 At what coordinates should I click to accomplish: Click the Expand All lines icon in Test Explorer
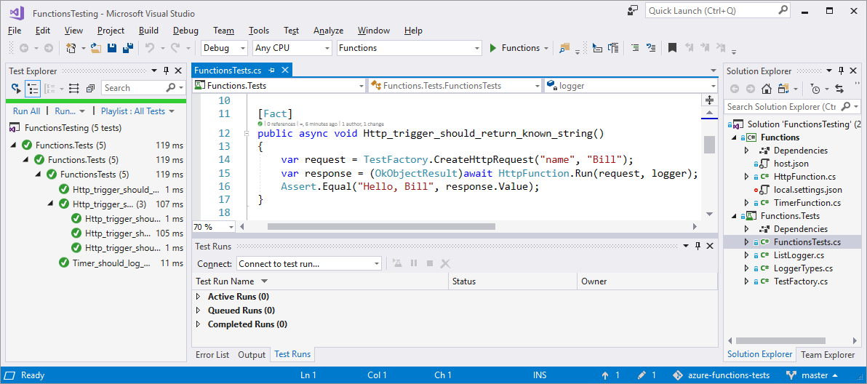(x=75, y=88)
